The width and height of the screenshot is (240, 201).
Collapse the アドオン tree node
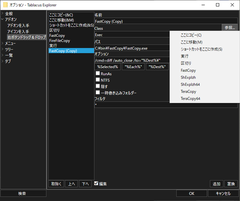(2, 19)
